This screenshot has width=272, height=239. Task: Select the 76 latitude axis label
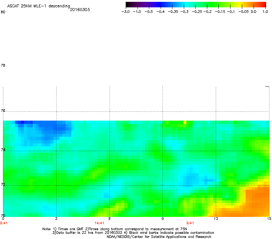[x=3, y=110]
